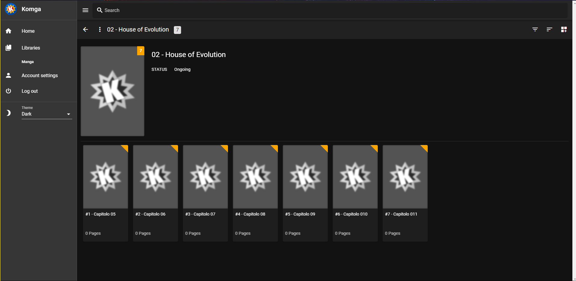The height and width of the screenshot is (281, 576).
Task: Click the Log out power icon
Action: pyautogui.click(x=8, y=91)
